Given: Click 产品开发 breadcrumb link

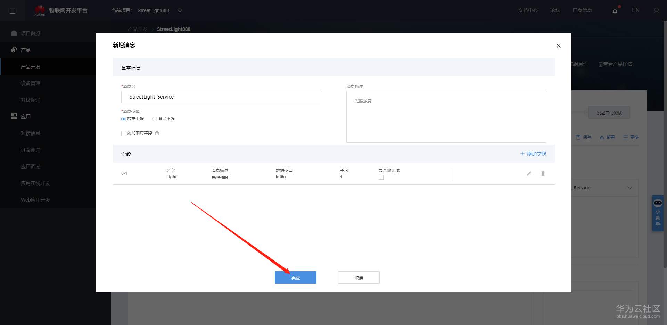Looking at the screenshot, I should click(x=138, y=29).
